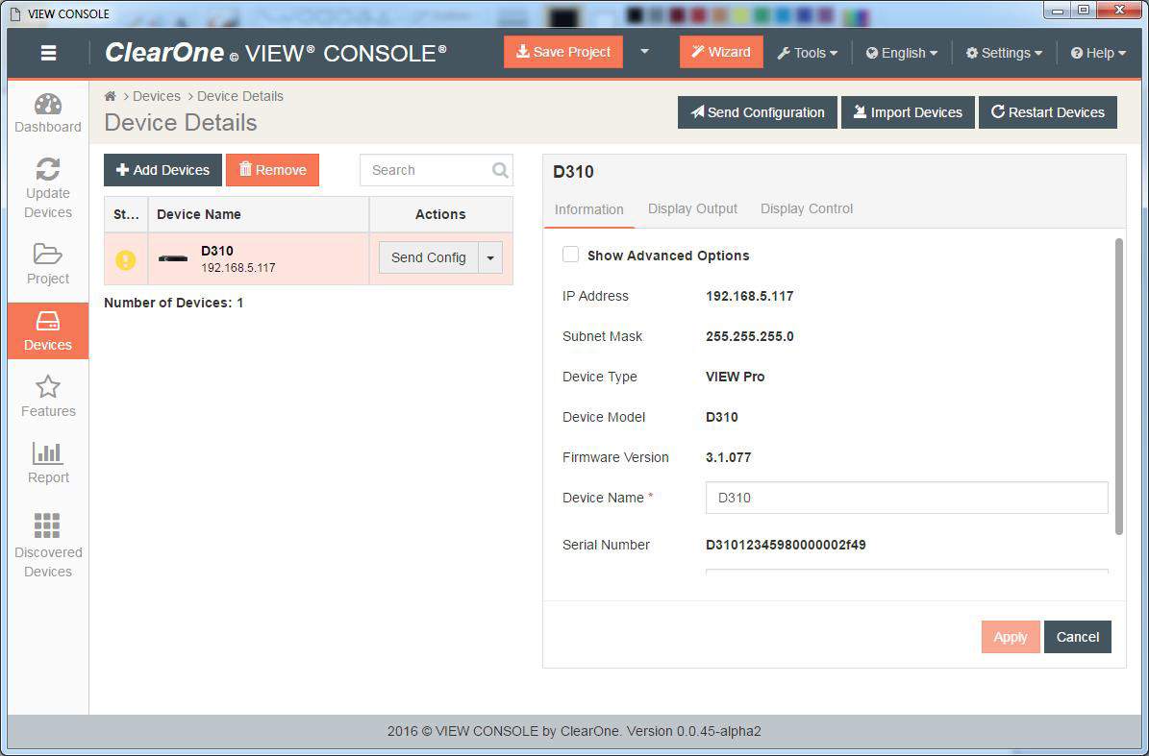Screen dimensions: 1149x756
Task: Click the Restart Devices button
Action: [1048, 112]
